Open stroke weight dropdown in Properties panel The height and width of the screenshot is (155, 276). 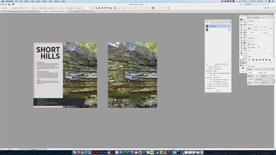pyautogui.click(x=263, y=44)
